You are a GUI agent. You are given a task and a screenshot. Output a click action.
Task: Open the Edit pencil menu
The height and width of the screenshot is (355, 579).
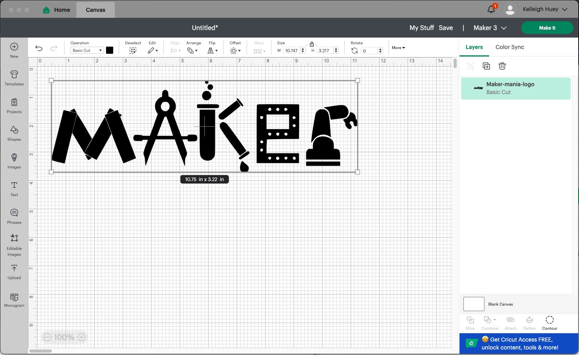pos(153,51)
